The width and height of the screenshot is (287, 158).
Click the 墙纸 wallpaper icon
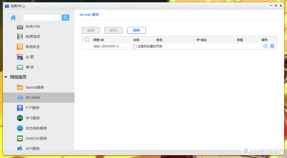(x=19, y=67)
